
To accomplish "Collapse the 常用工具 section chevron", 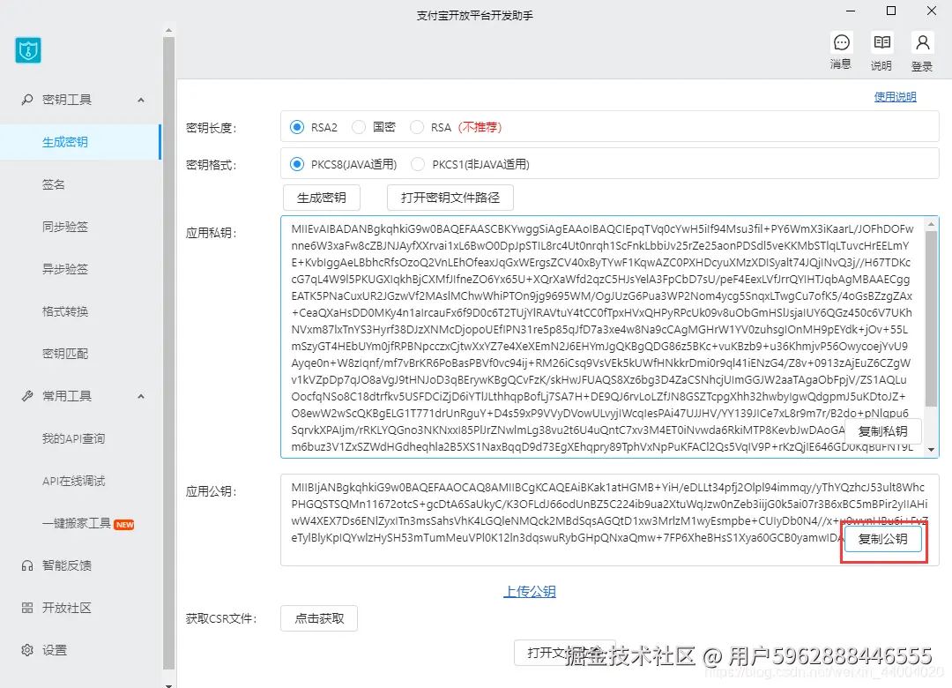I will click(141, 396).
